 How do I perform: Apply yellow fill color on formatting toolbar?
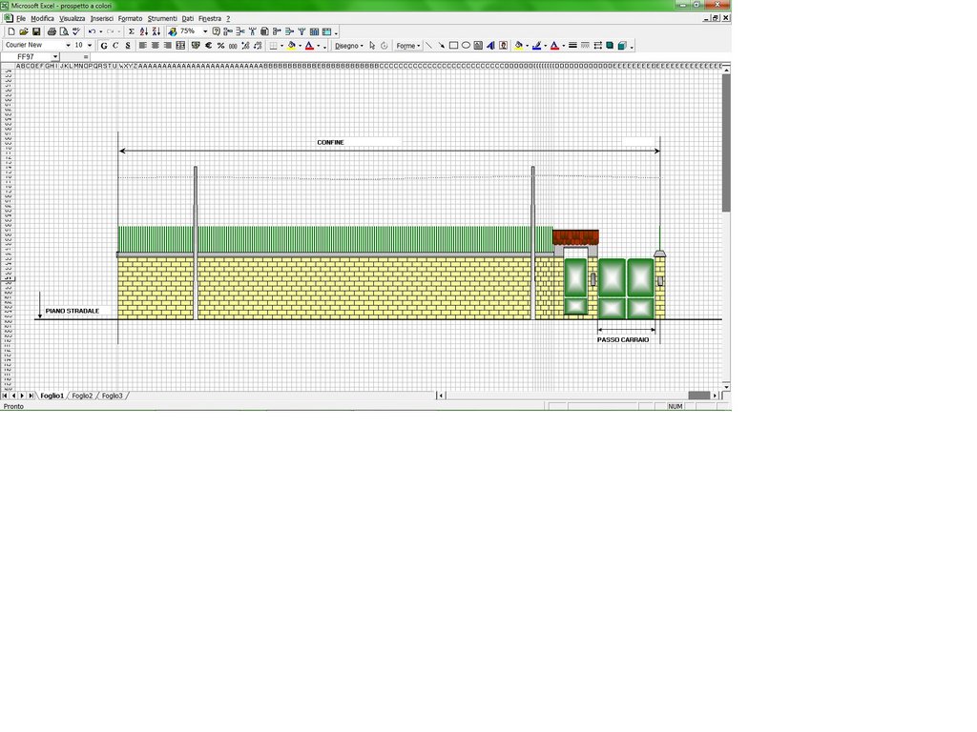tap(291, 46)
